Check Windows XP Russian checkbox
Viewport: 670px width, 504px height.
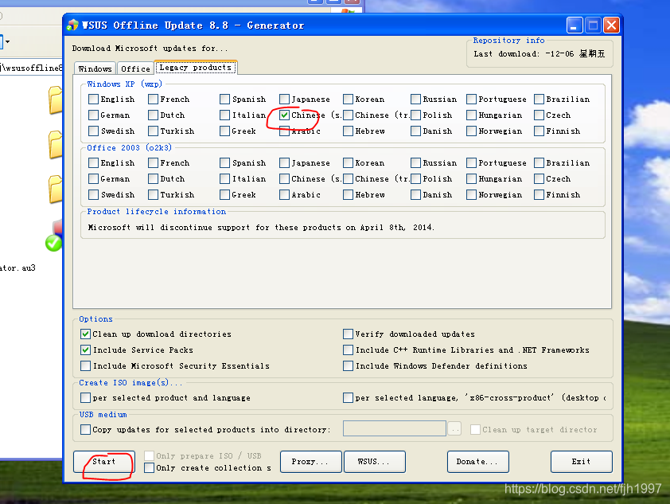tap(415, 100)
